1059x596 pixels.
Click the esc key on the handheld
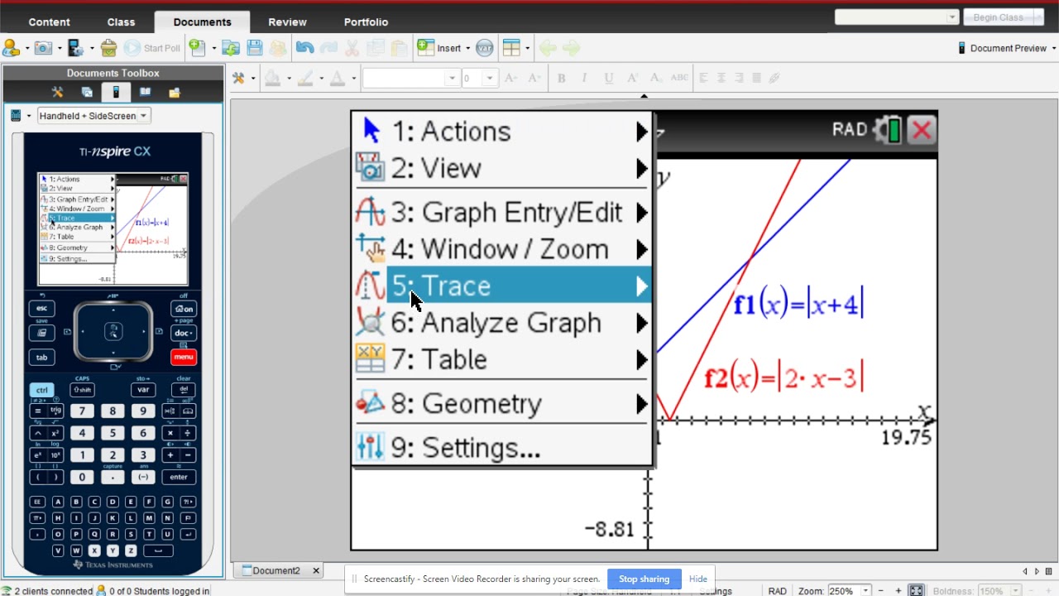pos(41,309)
